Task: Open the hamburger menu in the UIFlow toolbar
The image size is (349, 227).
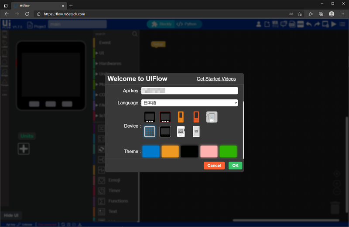Action: 342,24
